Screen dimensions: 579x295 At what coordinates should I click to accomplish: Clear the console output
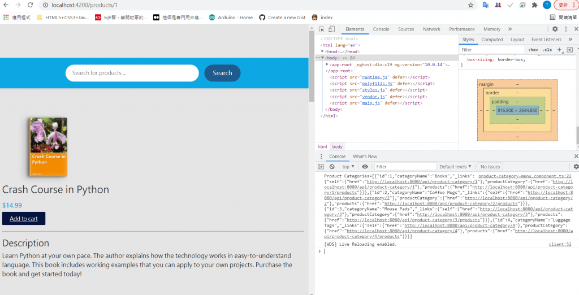point(332,167)
